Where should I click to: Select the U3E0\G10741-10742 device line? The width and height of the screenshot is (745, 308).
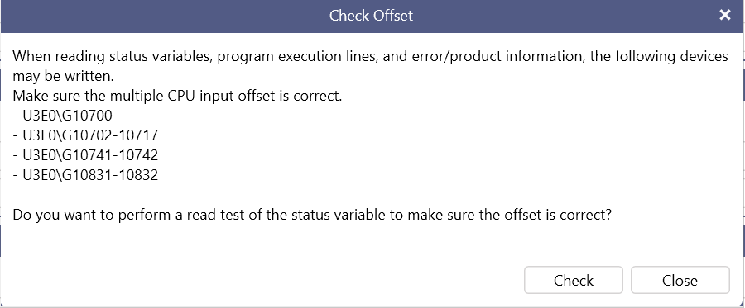85,155
